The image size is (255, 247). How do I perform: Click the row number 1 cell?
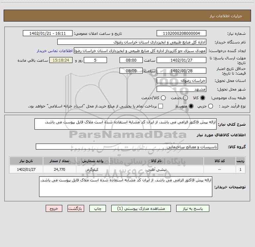[x=240, y=169]
